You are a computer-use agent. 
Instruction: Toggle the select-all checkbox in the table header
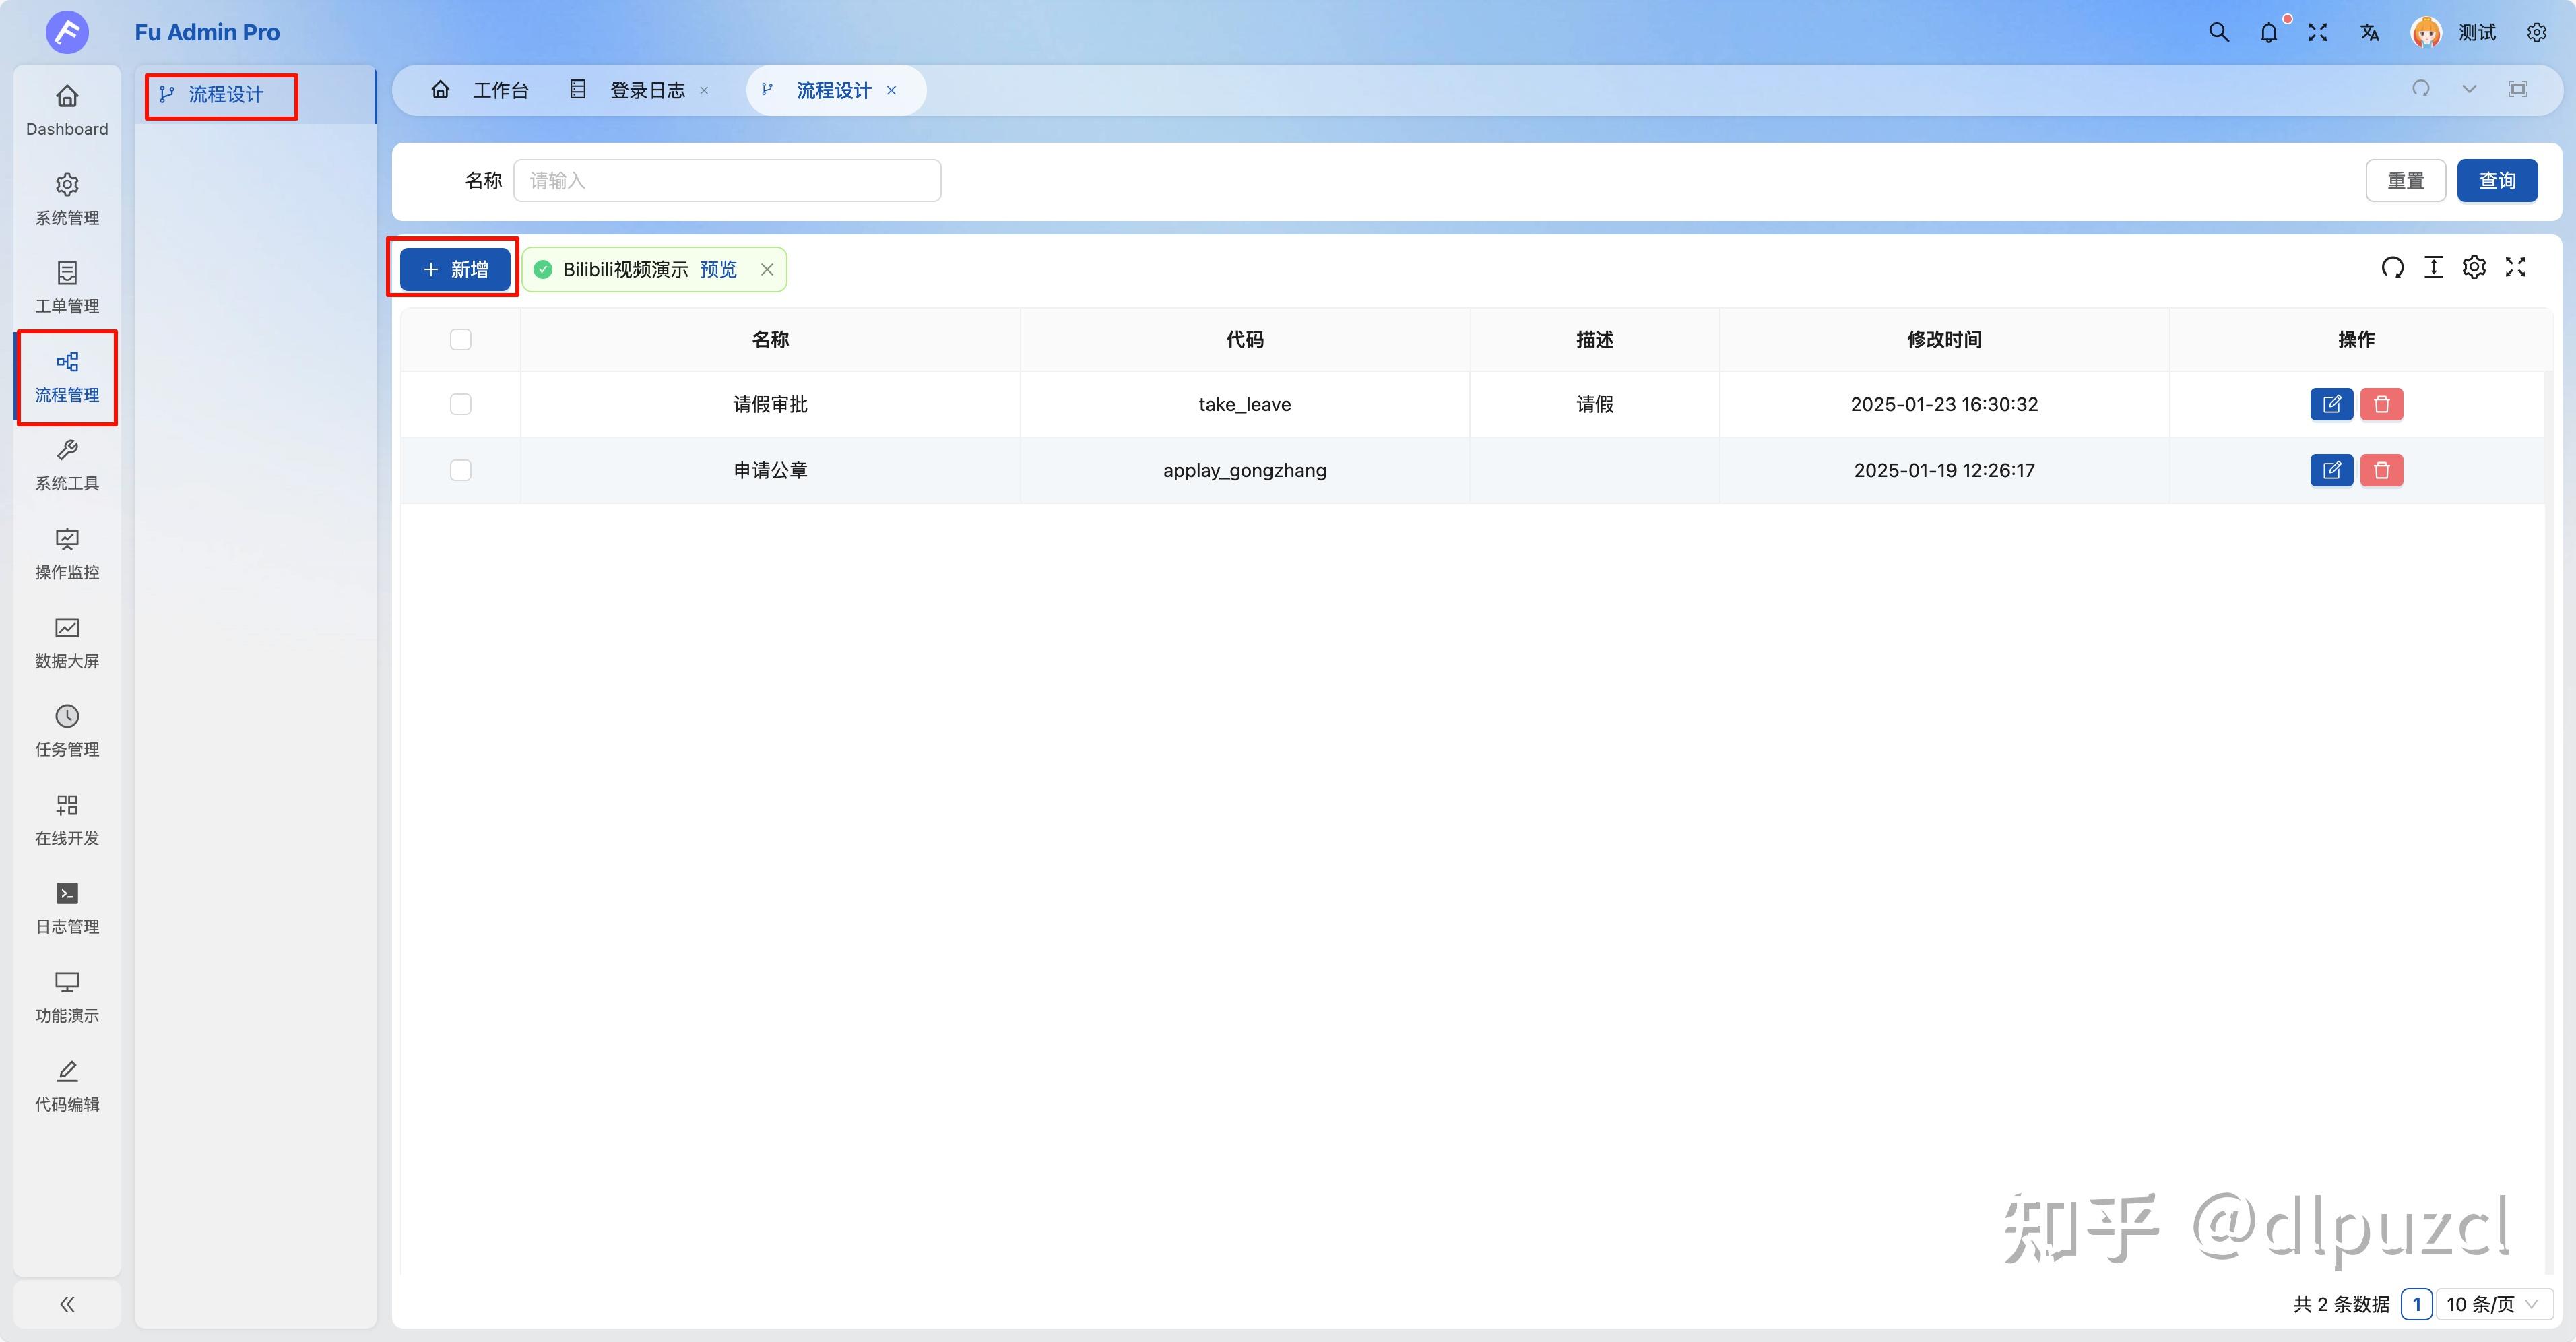click(461, 339)
